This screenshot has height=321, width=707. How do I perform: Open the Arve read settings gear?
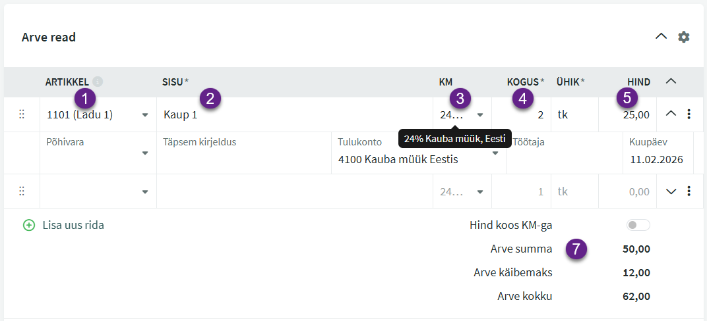pos(684,37)
